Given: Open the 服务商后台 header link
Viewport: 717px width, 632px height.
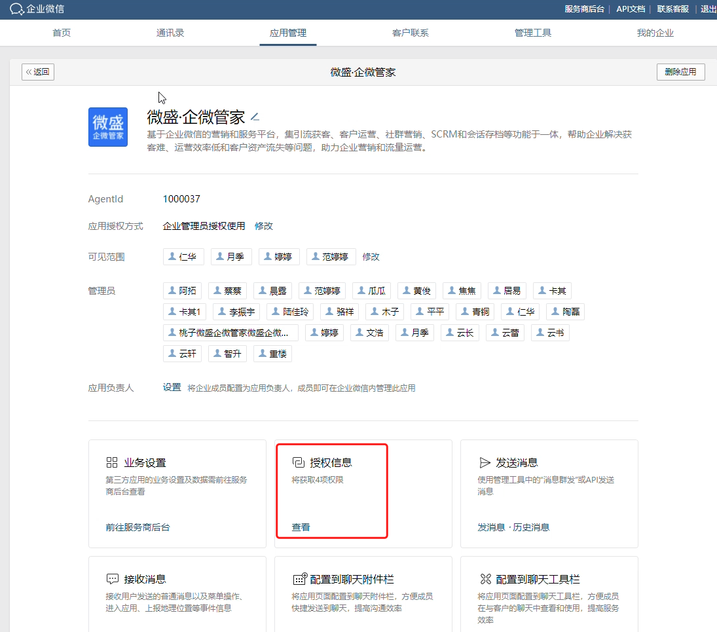Looking at the screenshot, I should (584, 9).
